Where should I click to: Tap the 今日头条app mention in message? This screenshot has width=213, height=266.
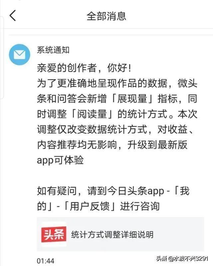point(136,191)
